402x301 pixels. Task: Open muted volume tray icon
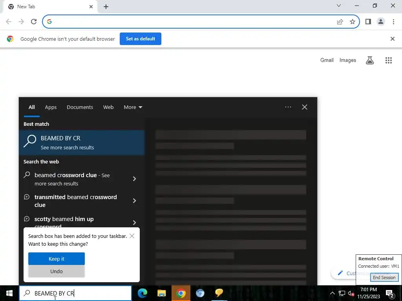click(351, 293)
